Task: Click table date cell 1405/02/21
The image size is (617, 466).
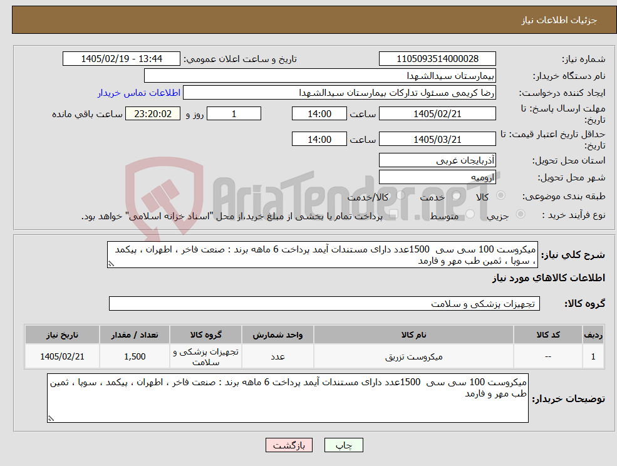Action: [62, 356]
